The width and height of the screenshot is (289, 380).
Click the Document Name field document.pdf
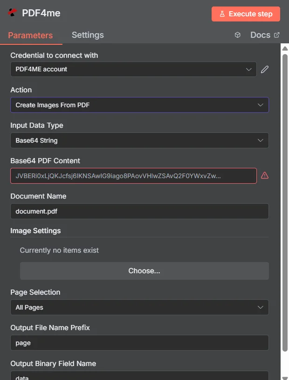pyautogui.click(x=139, y=211)
